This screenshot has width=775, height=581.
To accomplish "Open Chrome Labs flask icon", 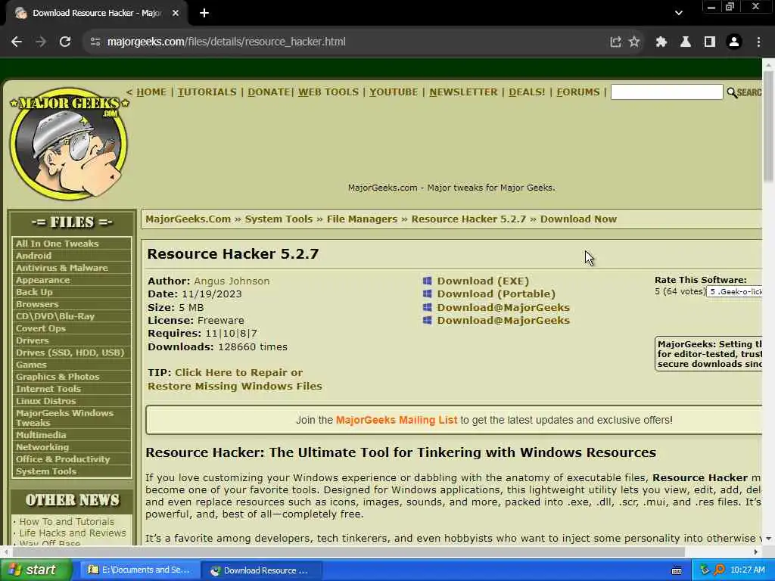I will coord(686,42).
